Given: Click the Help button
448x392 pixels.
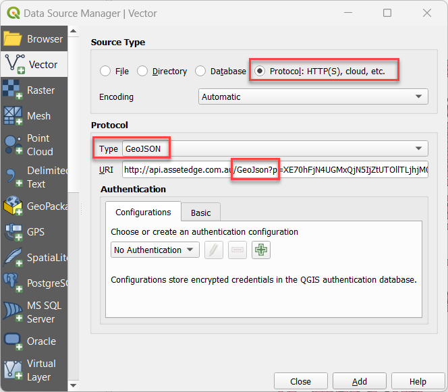Looking at the screenshot, I should coord(418,381).
